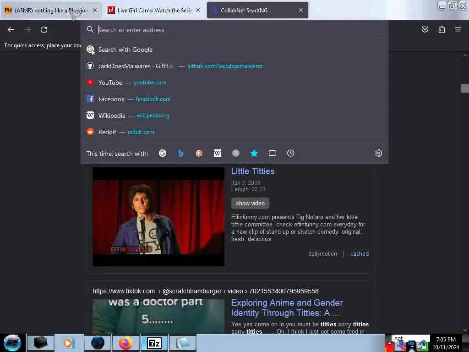Open the Firefox hamburger application menu
The width and height of the screenshot is (469, 352).
[x=458, y=29]
